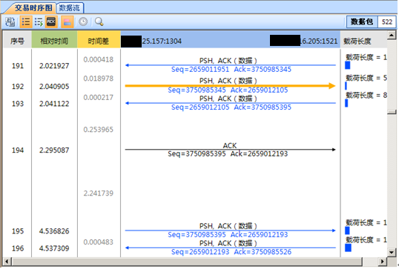This screenshot has width=399, height=269.
Task: Toggle the list view toolbar icon
Action: 26,22
